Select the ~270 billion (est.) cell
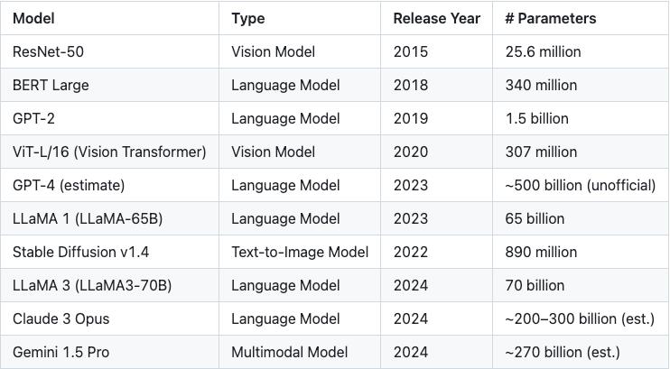670x369 pixels. [563, 352]
